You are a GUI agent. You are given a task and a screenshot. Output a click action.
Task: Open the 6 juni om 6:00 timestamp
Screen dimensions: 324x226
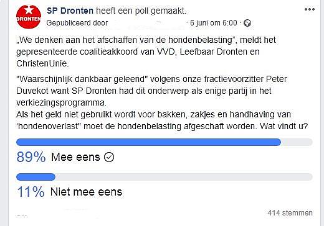[x=214, y=23]
